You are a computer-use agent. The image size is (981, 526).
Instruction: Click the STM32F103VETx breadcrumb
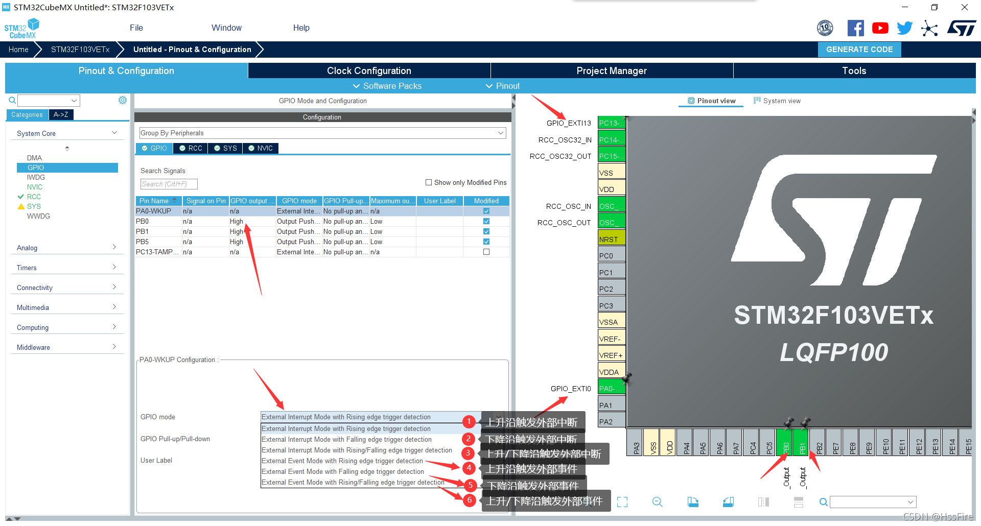click(x=80, y=50)
